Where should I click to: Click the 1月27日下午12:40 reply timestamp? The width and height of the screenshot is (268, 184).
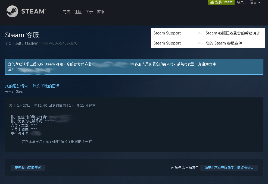point(32,106)
